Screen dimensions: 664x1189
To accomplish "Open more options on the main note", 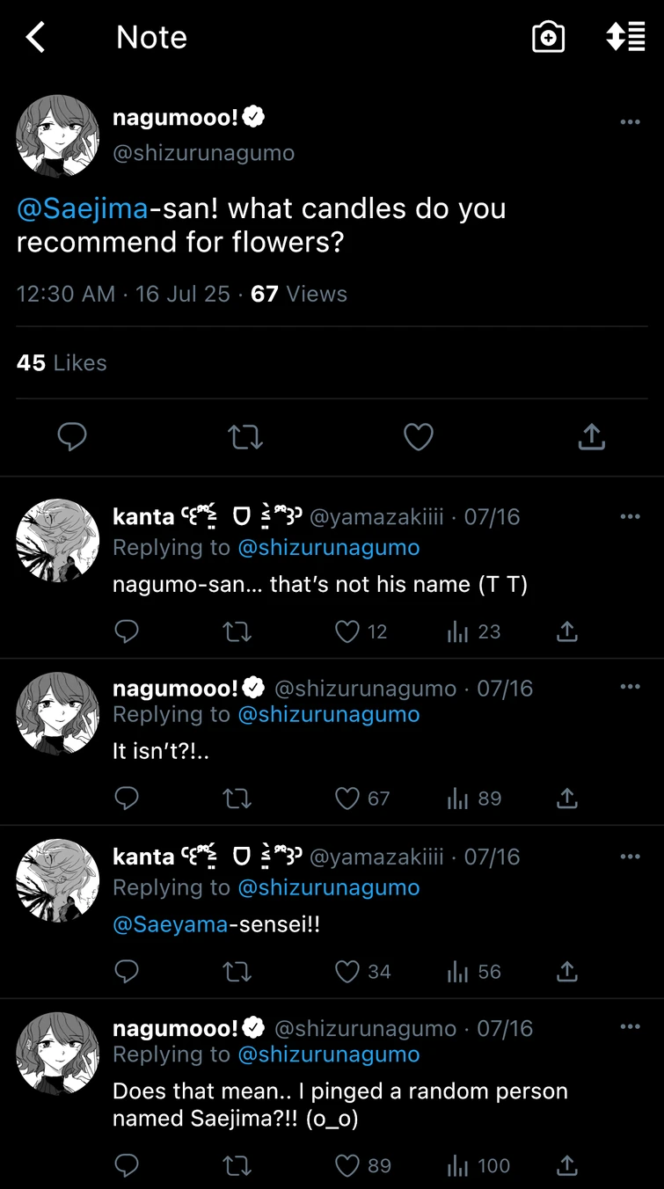I will click(630, 122).
